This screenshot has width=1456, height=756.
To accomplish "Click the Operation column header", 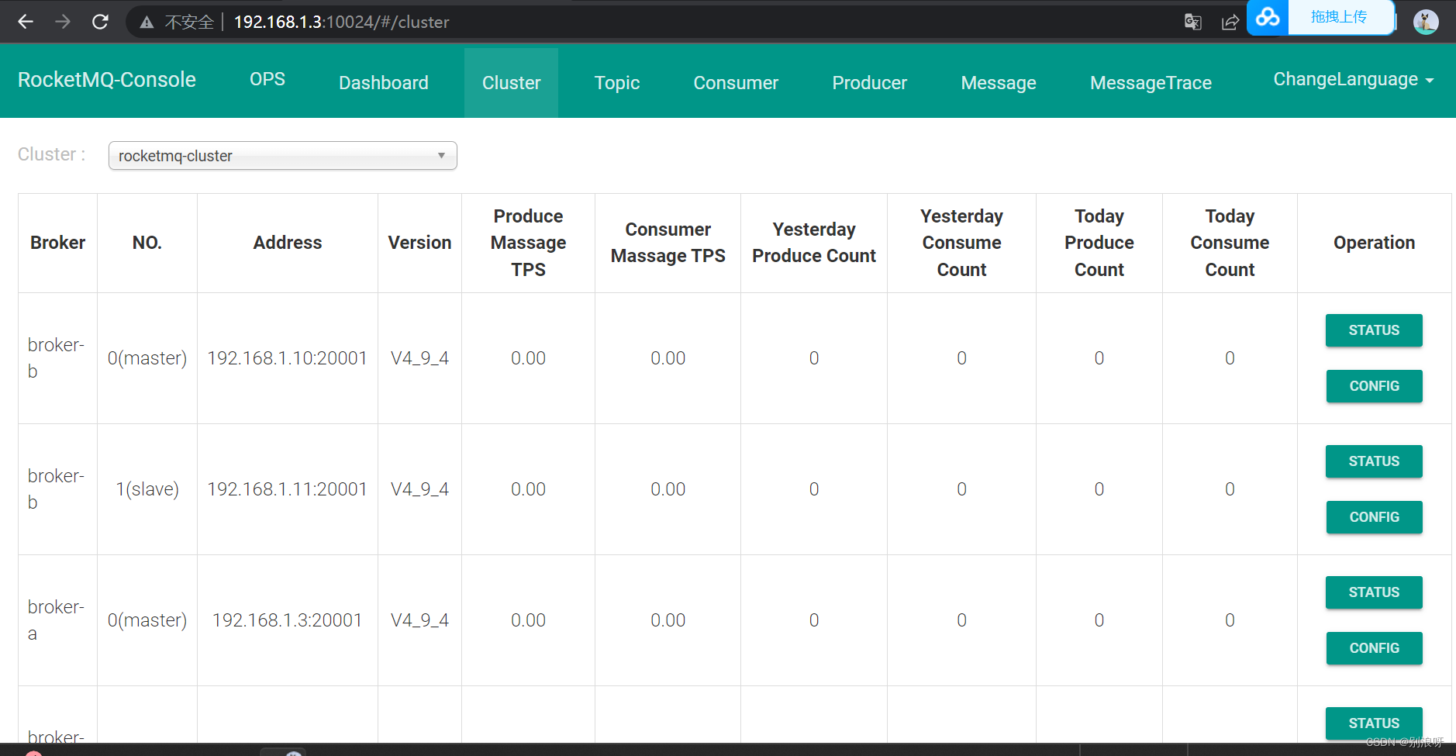I will point(1374,243).
